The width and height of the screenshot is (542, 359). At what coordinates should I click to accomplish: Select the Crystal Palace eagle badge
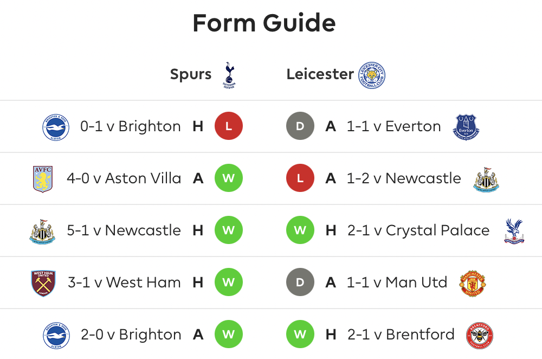[514, 230]
